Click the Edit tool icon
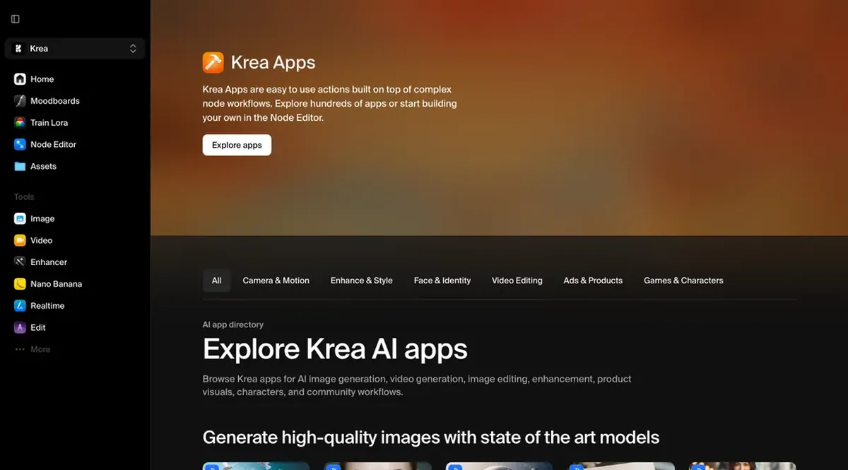The width and height of the screenshot is (848, 470). tap(20, 327)
